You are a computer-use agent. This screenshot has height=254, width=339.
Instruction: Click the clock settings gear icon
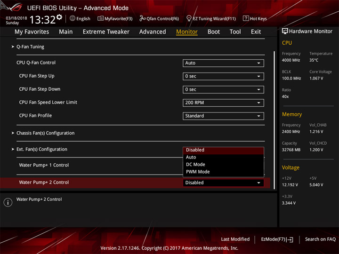click(59, 17)
